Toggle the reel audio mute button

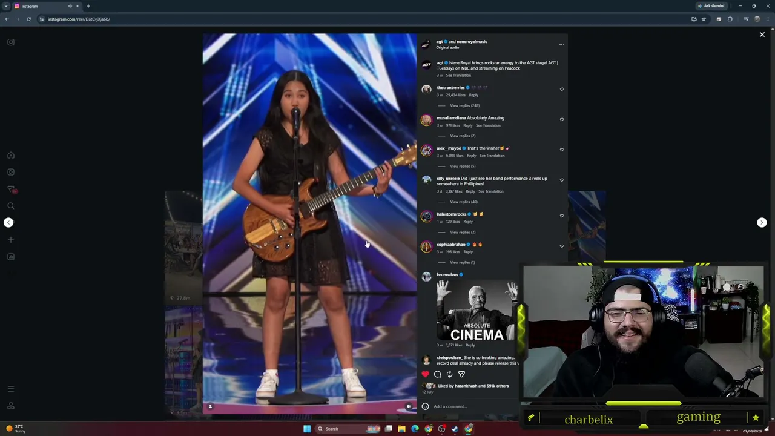409,406
